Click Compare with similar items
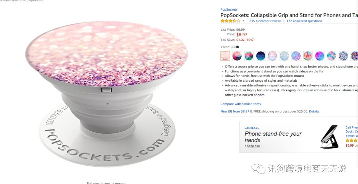This screenshot has width=358, height=184. click(x=241, y=104)
